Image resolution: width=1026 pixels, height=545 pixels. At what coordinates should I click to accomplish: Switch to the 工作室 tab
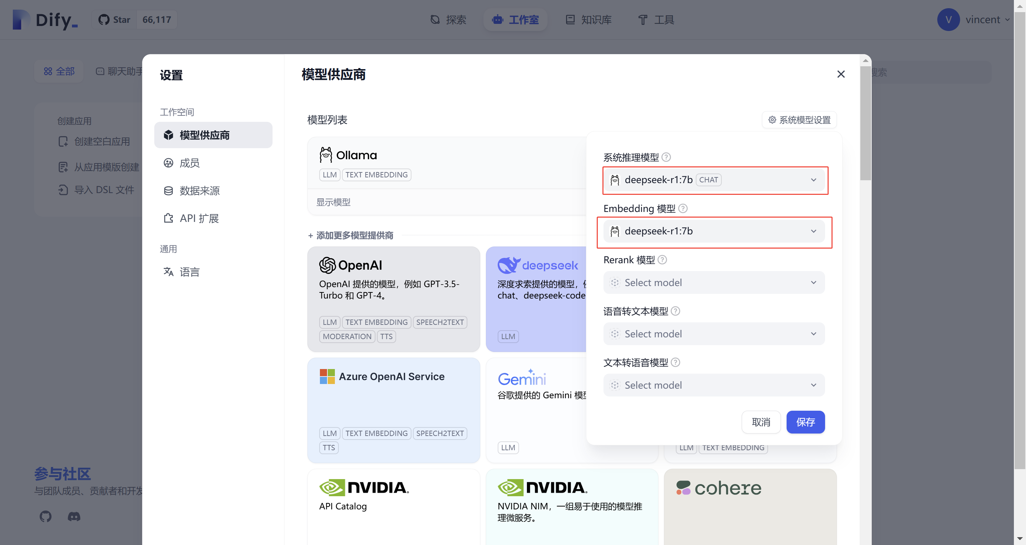[x=515, y=20]
